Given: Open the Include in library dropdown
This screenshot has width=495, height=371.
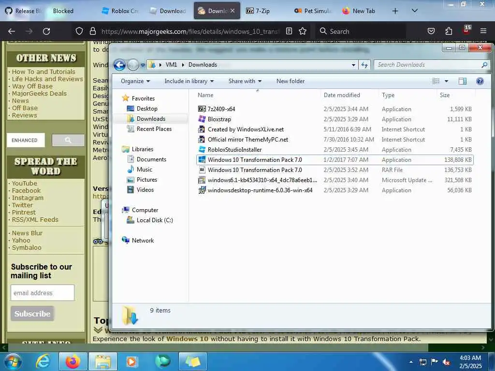Looking at the screenshot, I should (189, 81).
